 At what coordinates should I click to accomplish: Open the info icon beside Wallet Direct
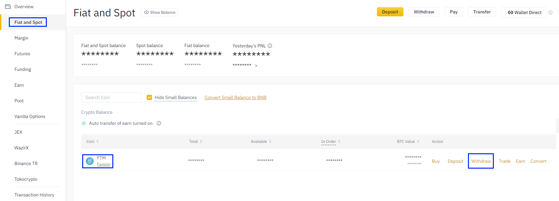click(x=550, y=12)
